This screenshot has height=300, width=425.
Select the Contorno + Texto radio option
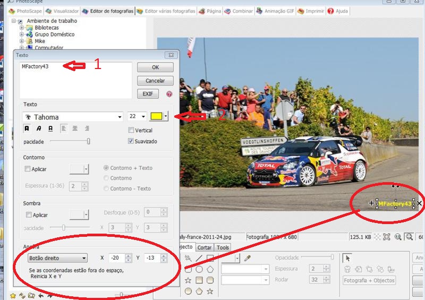pos(106,168)
